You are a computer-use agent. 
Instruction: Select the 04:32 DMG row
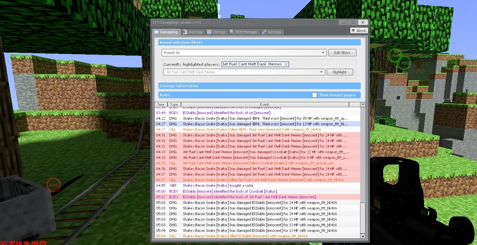tap(257, 146)
